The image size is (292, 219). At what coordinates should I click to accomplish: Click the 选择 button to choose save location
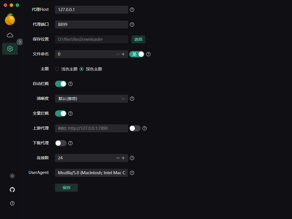[x=138, y=39]
